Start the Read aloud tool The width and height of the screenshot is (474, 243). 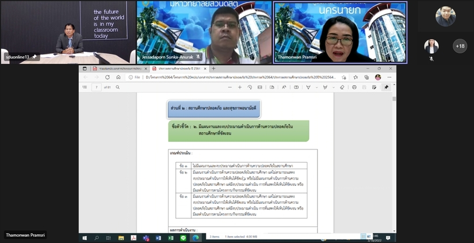[284, 87]
